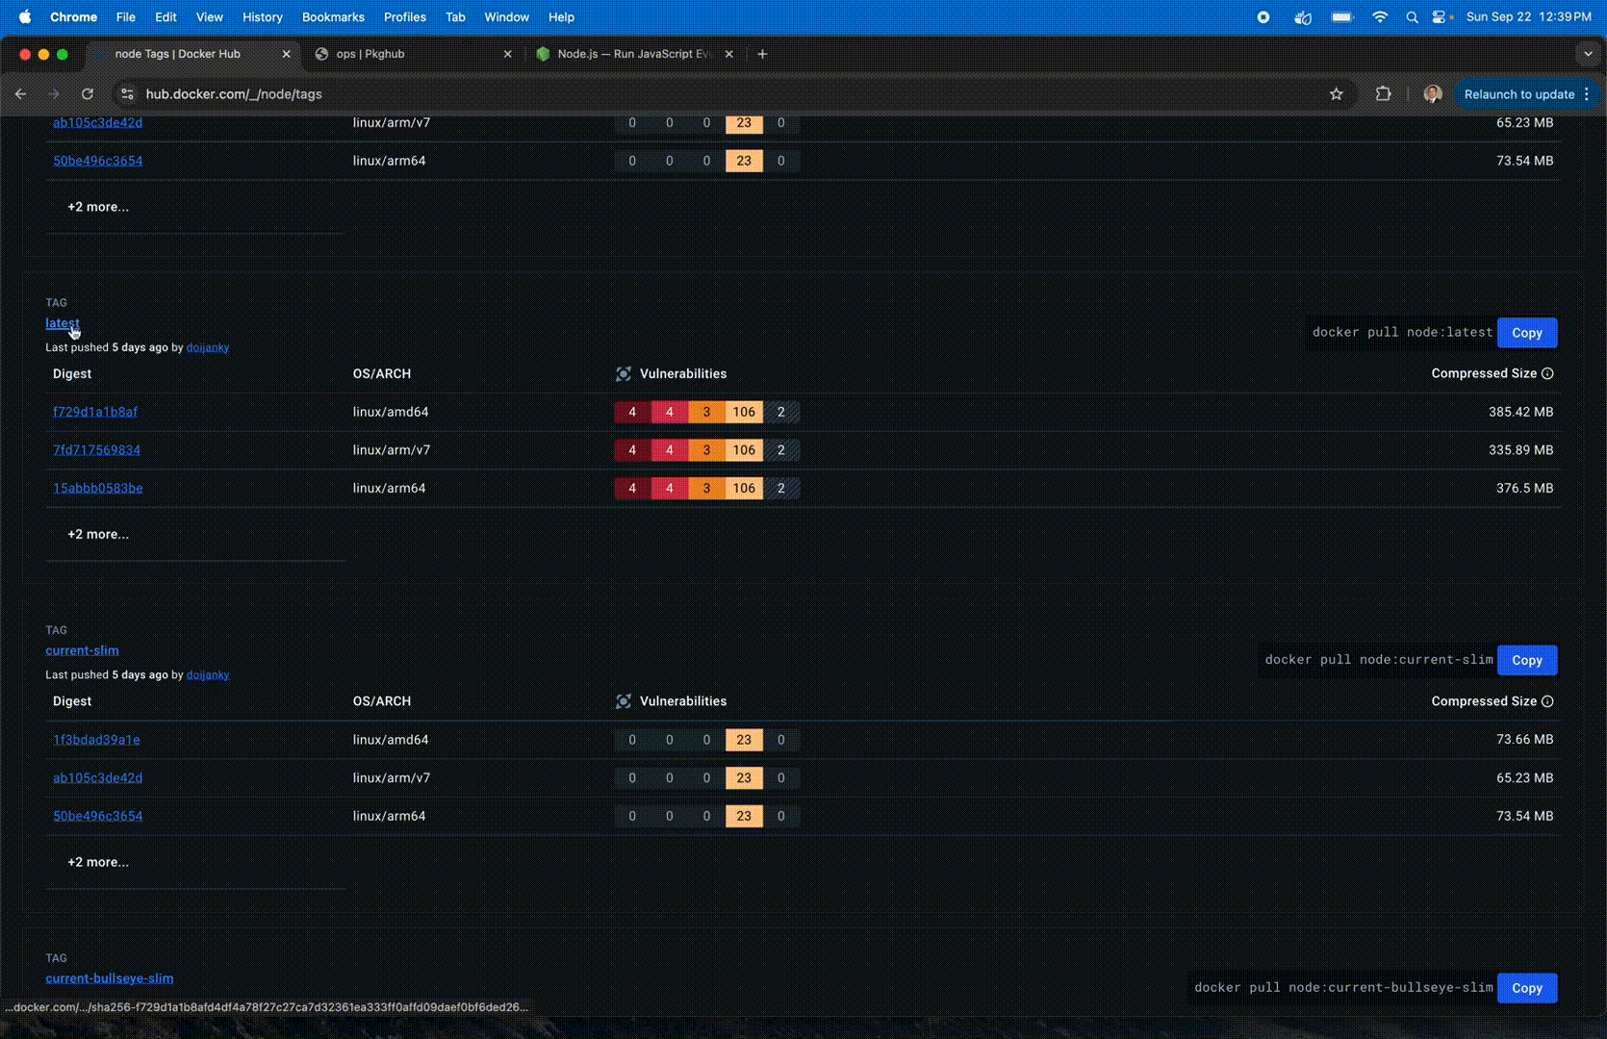Click medium count 3 for linux/arm/v7 latest
The image size is (1607, 1039).
click(706, 450)
